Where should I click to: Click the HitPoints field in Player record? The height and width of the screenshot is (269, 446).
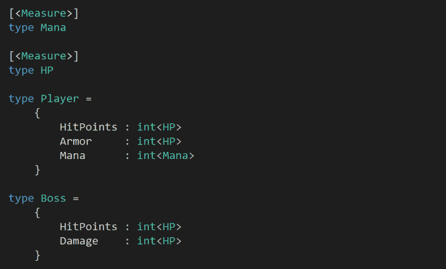(x=89, y=127)
